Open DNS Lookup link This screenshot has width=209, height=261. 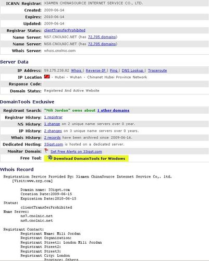coord(132,70)
